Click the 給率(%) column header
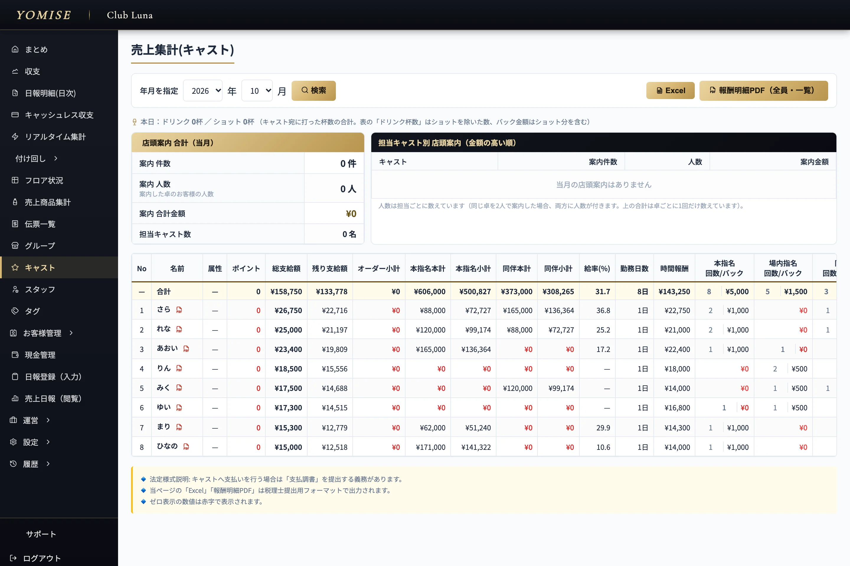Viewport: 850px width, 566px height. coord(597,268)
